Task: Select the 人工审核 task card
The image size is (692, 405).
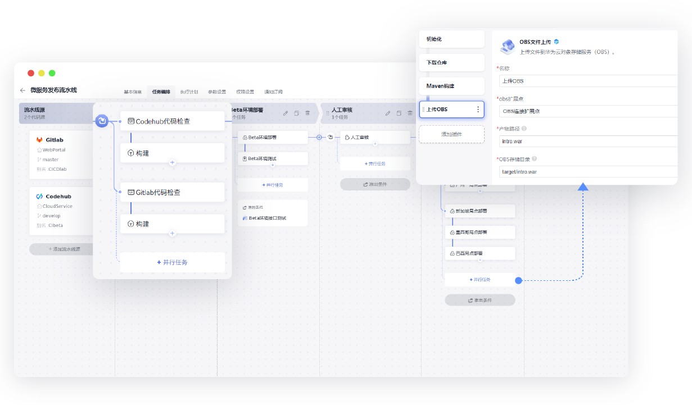Action: (375, 138)
